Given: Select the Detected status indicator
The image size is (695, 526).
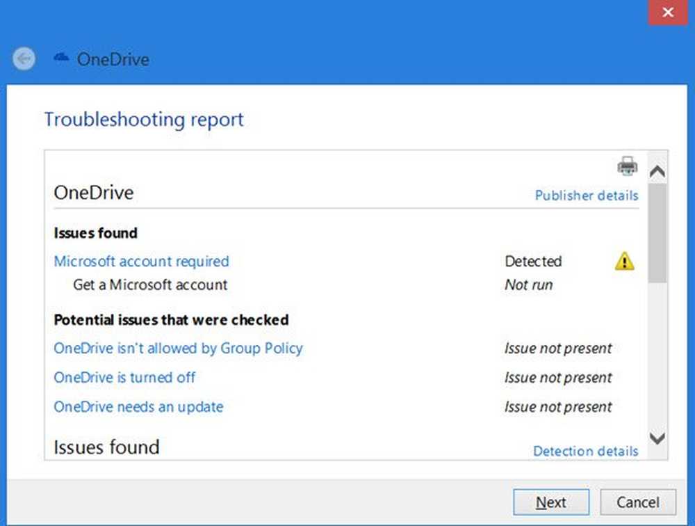Looking at the screenshot, I should [533, 261].
